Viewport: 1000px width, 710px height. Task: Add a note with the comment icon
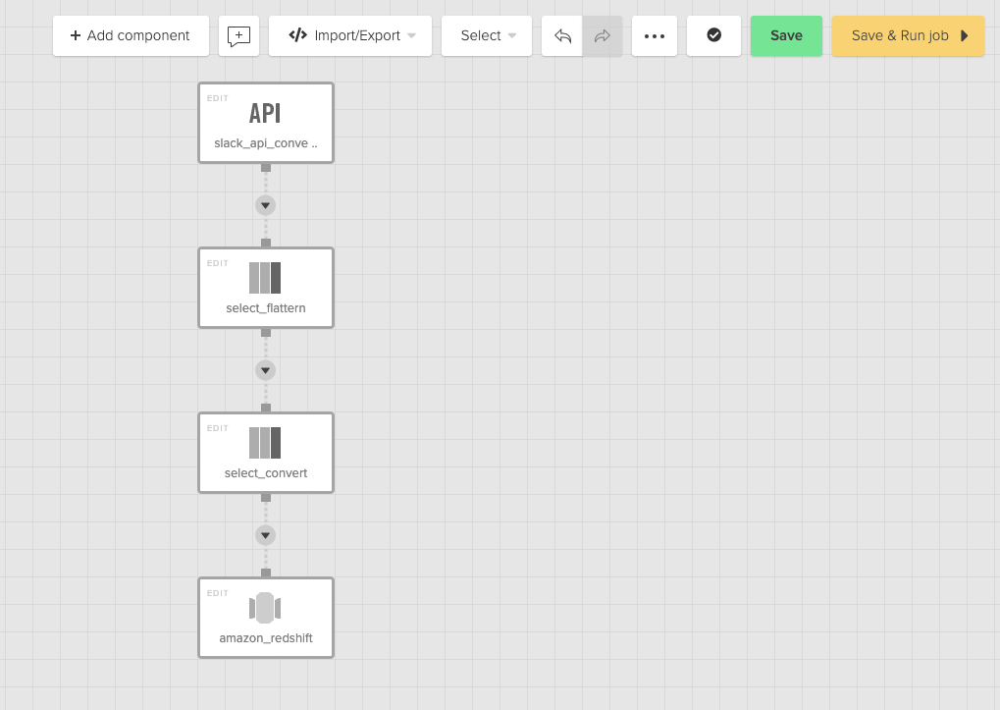click(239, 35)
